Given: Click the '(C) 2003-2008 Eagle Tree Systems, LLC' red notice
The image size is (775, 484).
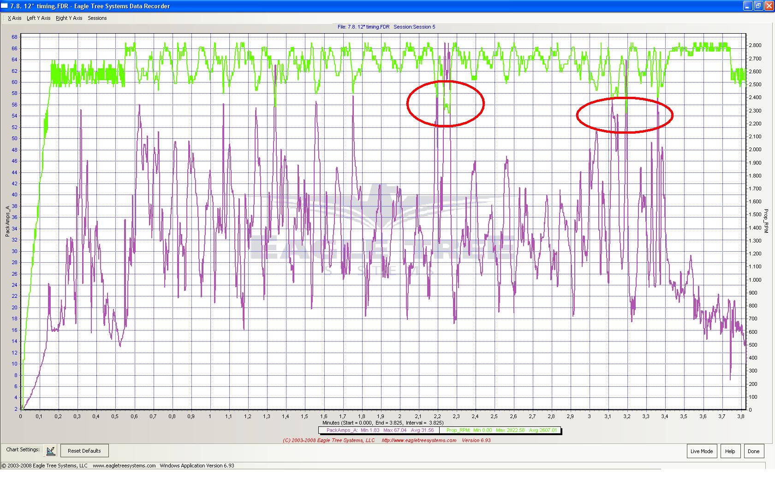Looking at the screenshot, I should 329,440.
